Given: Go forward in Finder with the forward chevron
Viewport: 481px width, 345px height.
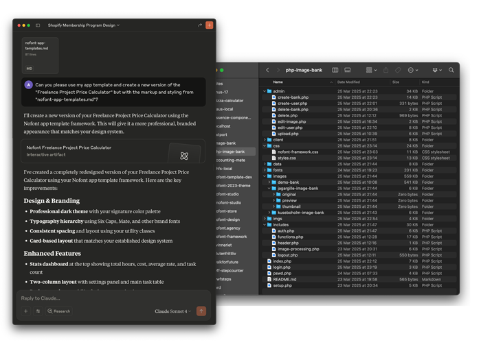Looking at the screenshot, I should tap(278, 70).
